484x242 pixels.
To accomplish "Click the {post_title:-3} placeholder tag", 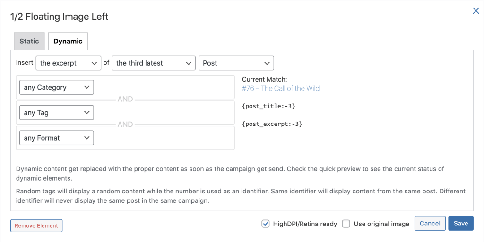I will click(268, 106).
